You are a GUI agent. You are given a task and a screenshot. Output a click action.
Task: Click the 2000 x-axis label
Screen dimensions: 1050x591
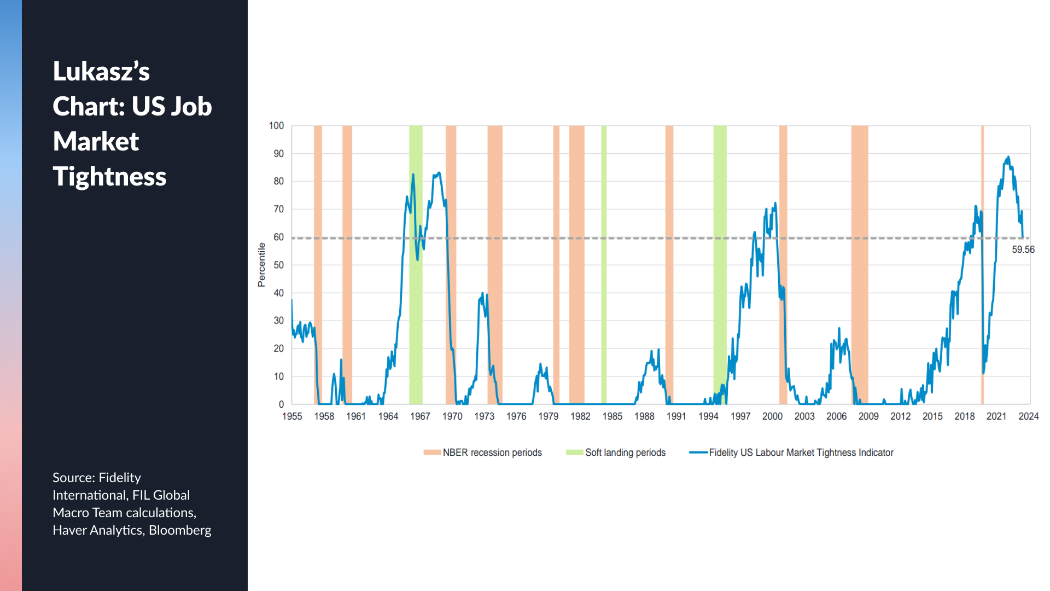tap(772, 416)
